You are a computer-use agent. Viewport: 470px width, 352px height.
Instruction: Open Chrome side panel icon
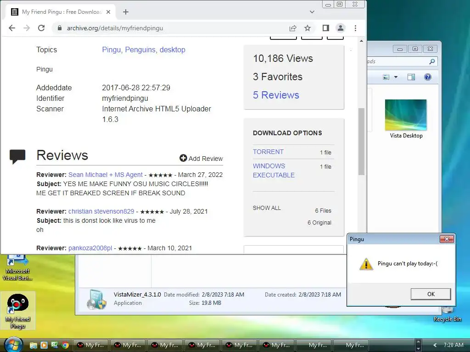click(x=326, y=28)
